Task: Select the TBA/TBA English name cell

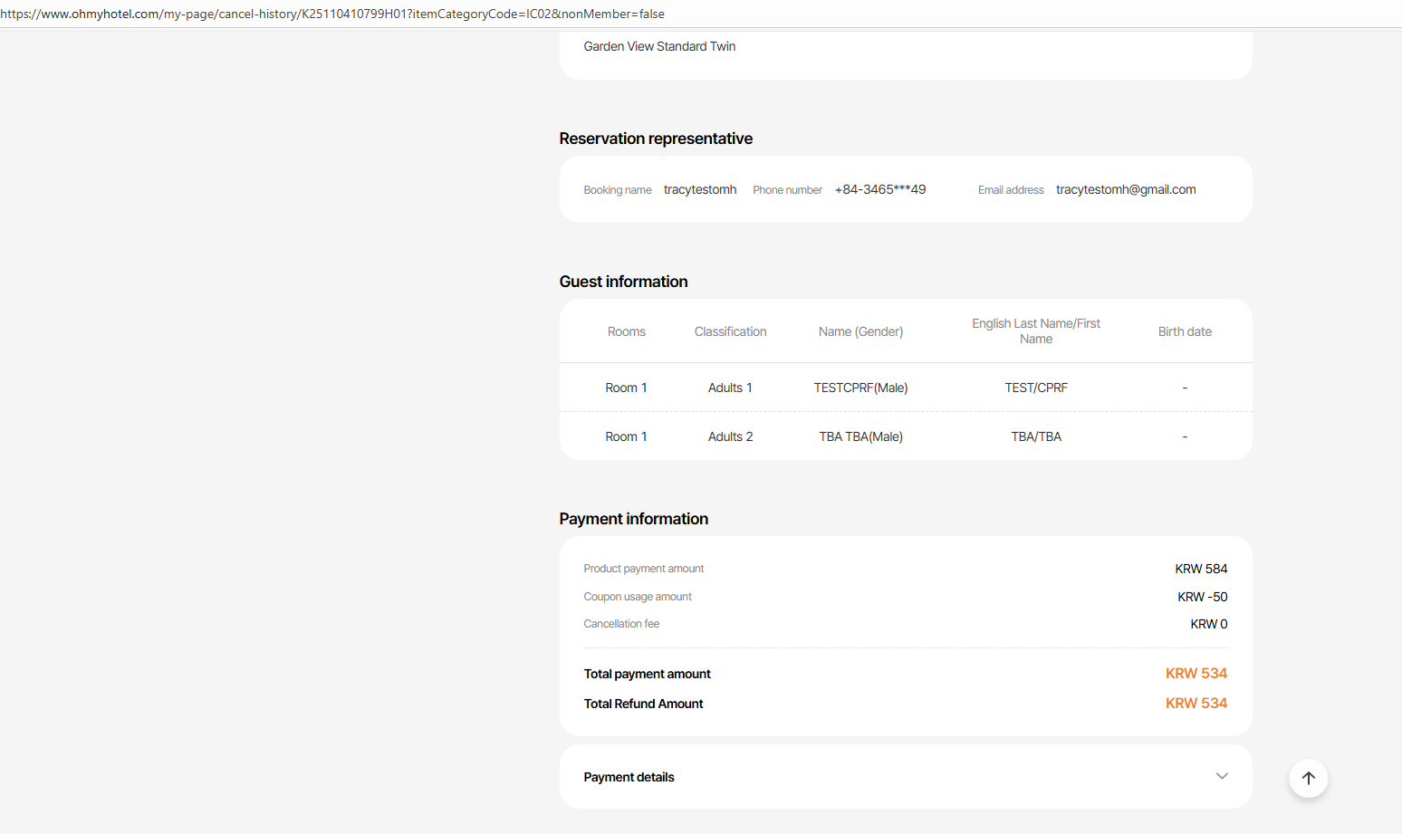Action: (x=1036, y=436)
